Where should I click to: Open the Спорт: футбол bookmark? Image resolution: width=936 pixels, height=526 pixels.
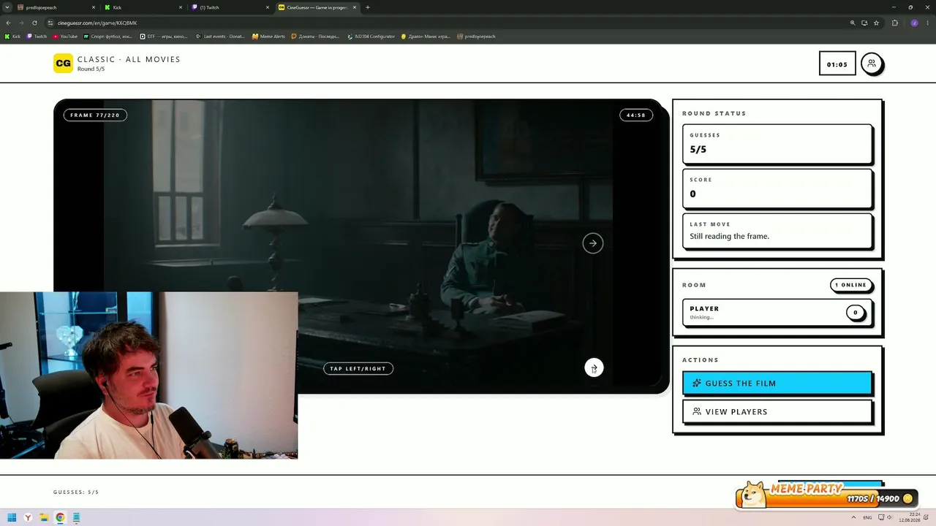[108, 37]
